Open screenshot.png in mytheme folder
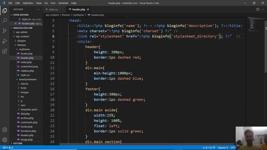Viewport: 267px width, 150px height. [x=29, y=67]
